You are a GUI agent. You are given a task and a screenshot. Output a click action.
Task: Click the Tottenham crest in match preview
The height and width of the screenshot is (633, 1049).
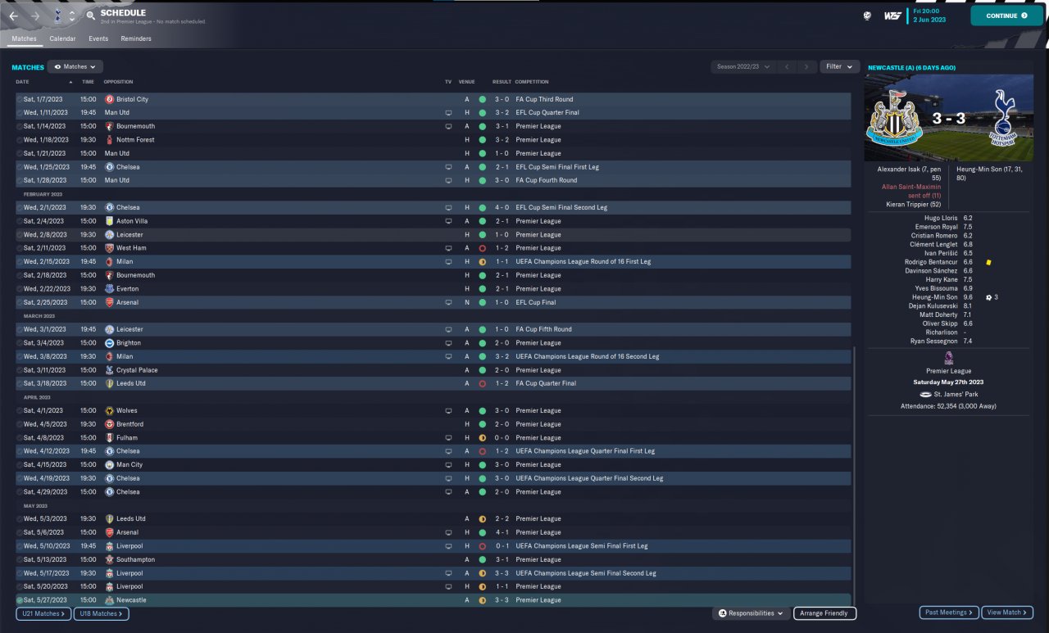click(x=1001, y=116)
